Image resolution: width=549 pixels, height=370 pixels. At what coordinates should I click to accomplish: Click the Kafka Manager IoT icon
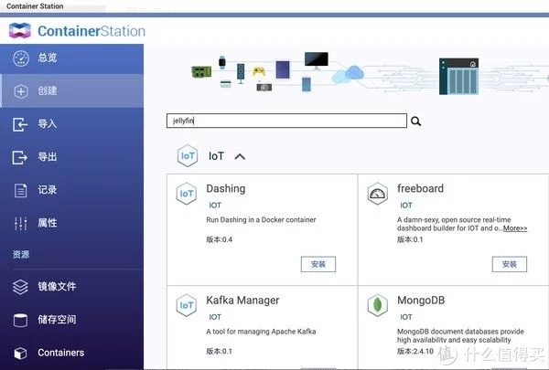click(x=187, y=305)
